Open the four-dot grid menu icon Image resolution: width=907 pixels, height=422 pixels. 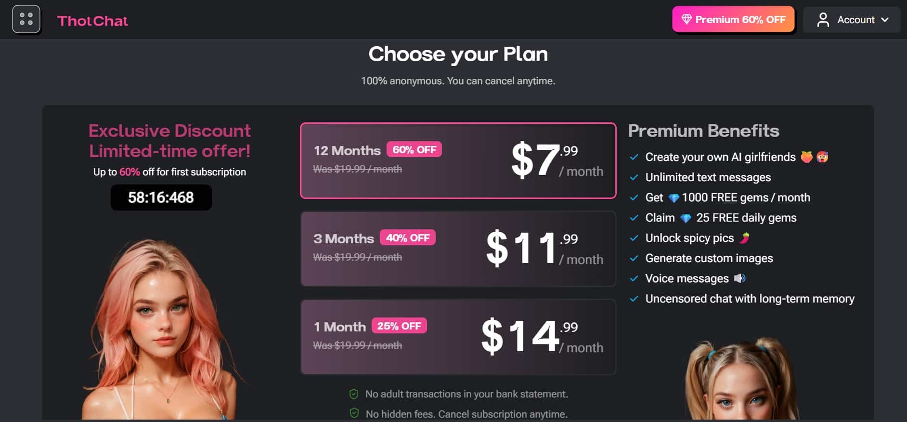tap(26, 19)
